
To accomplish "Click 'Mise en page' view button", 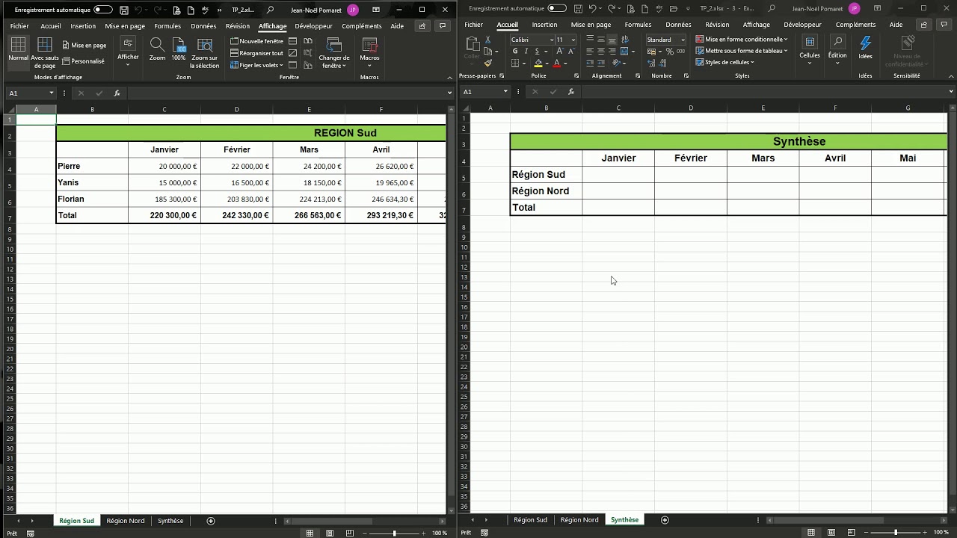I will [84, 46].
